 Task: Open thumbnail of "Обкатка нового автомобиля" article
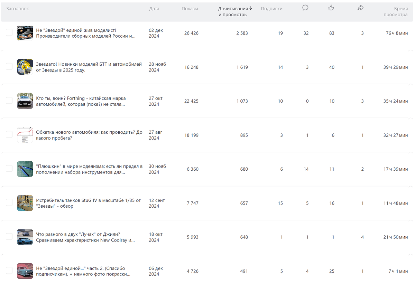(25, 135)
